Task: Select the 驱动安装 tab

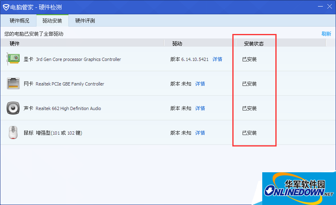Action: tap(52, 21)
